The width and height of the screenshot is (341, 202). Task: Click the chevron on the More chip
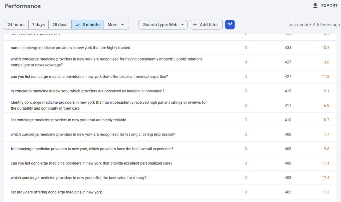122,25
